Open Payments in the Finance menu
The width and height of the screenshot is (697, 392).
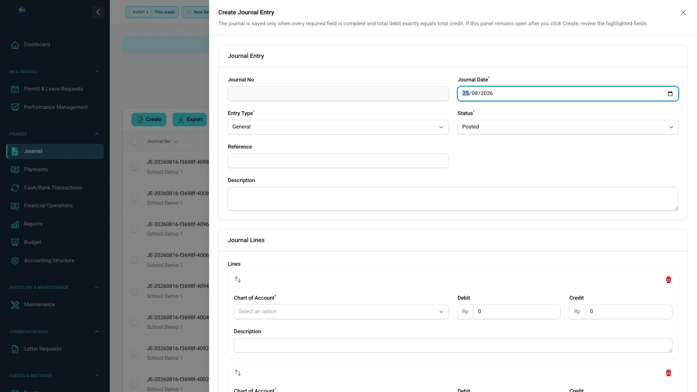coord(55,169)
